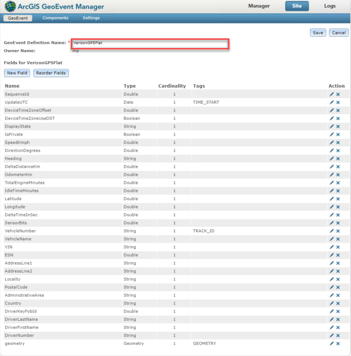Click the DeviceTimeZoneUseDST field name
Viewport: 351px width, 356px height.
(x=30, y=118)
